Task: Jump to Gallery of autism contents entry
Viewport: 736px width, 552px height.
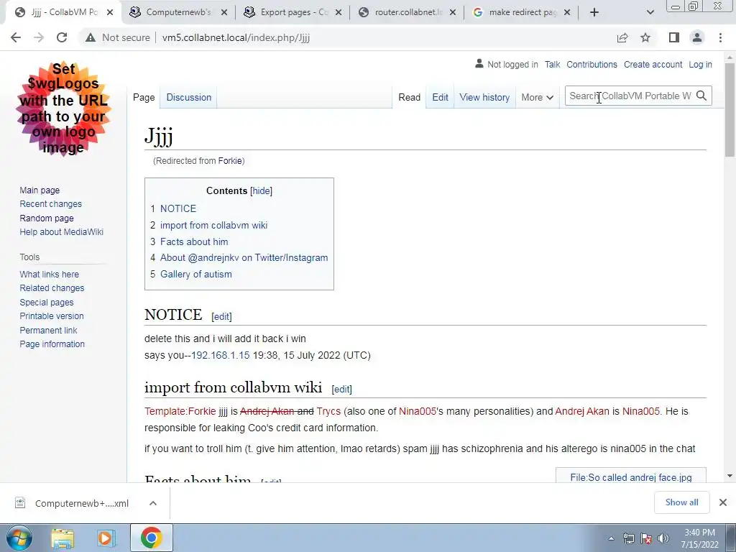Action: tap(195, 274)
